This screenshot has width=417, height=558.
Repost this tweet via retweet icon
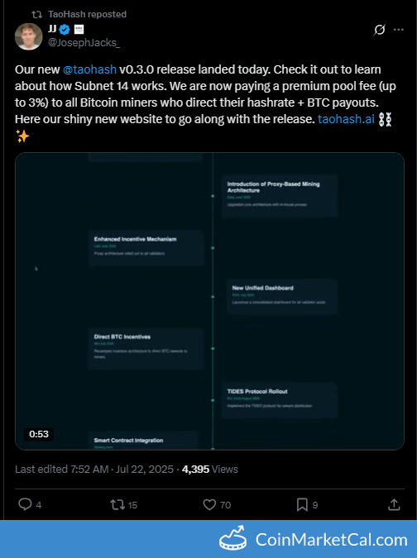point(117,504)
